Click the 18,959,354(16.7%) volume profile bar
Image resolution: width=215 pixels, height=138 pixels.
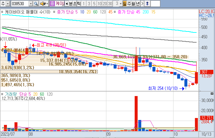click(49, 72)
